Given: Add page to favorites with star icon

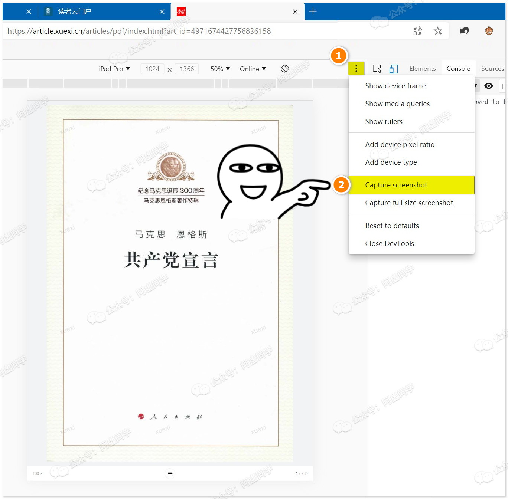Looking at the screenshot, I should [438, 31].
